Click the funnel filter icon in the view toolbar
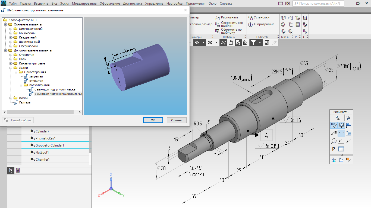Screen dimensions: 371x208 point(253,43)
